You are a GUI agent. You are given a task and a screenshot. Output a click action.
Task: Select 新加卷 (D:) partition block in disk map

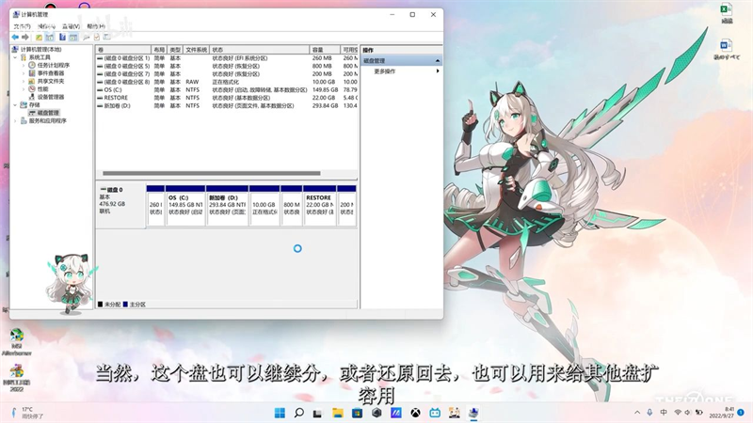pyautogui.click(x=228, y=205)
